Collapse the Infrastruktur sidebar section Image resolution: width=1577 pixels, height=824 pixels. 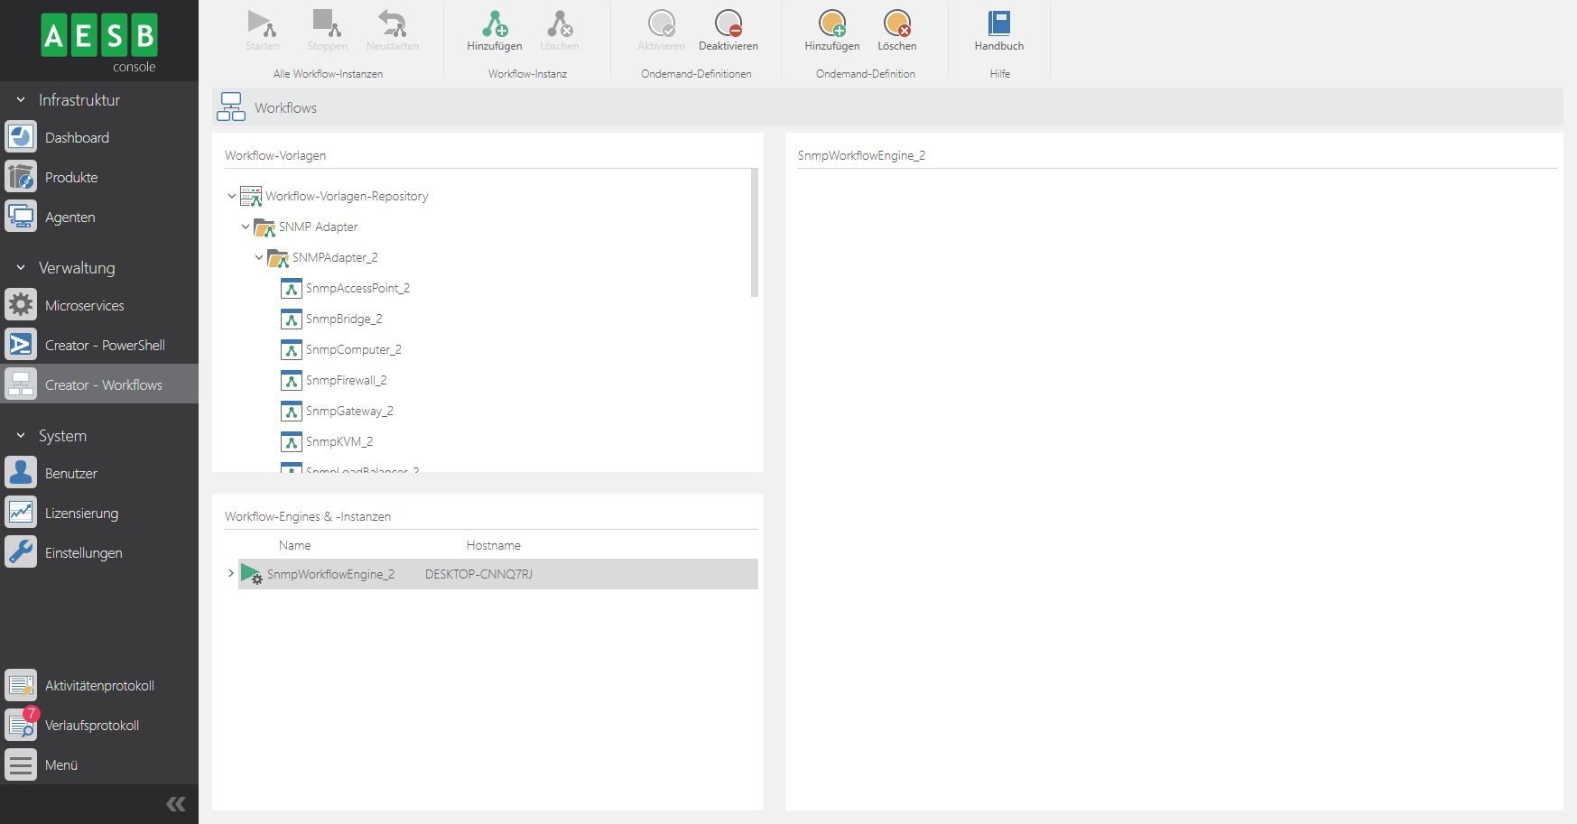(x=21, y=99)
